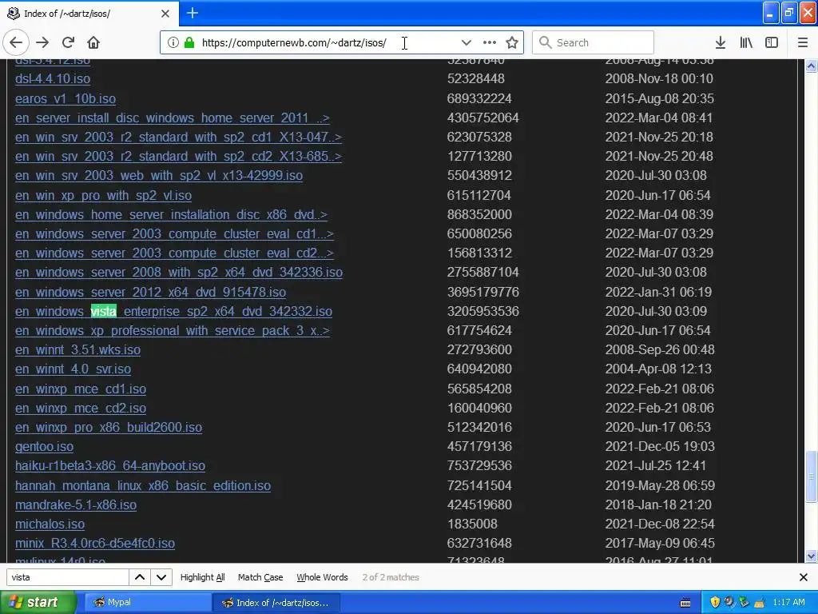Close the Index of /~dartz/isos/ tab
This screenshot has width=818, height=614.
(165, 14)
